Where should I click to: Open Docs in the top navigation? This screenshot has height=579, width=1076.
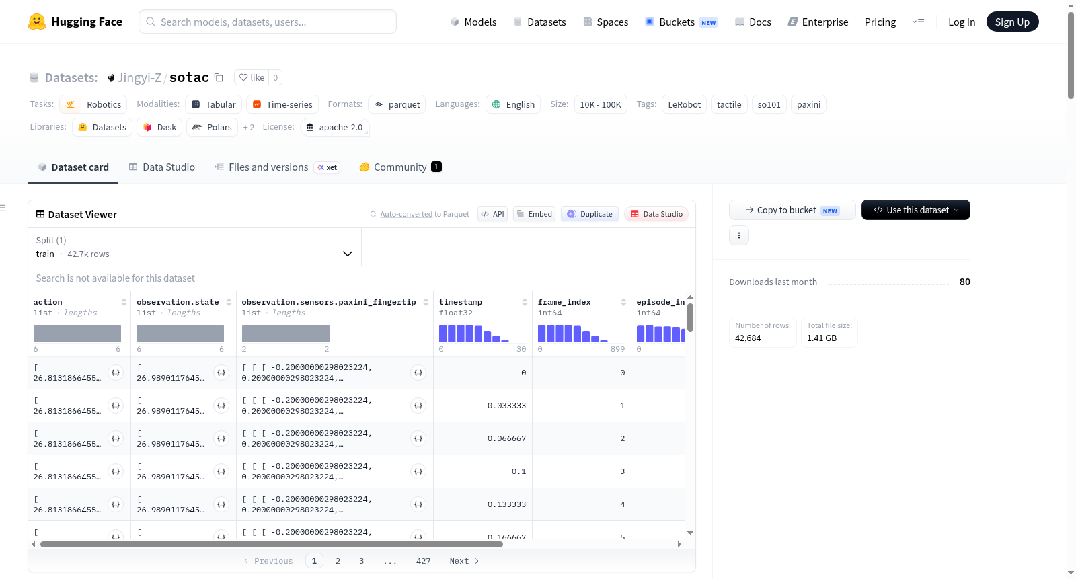click(x=753, y=22)
